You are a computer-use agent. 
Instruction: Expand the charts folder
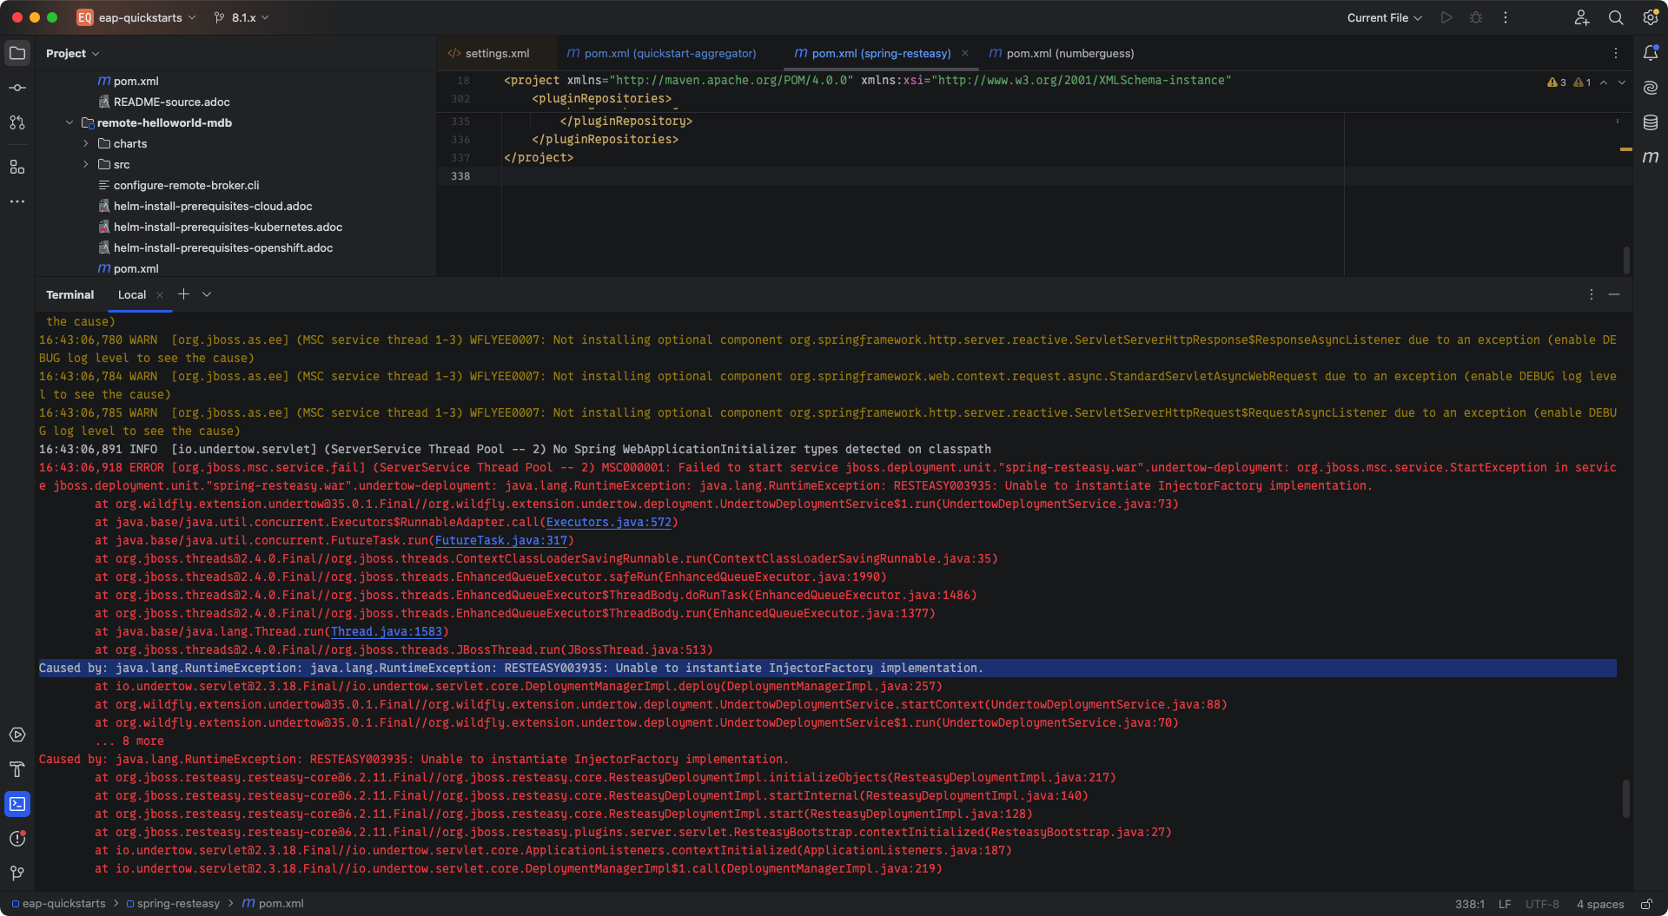86,143
